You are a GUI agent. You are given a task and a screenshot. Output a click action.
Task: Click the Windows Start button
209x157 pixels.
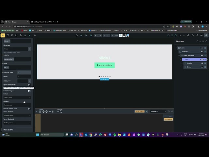tap(38, 135)
